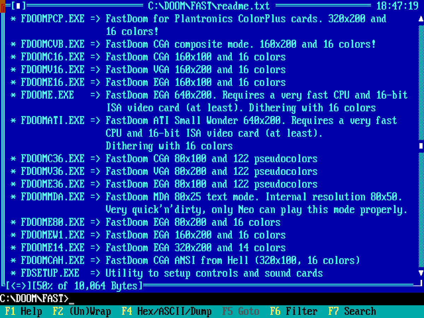Click the FDOOME14.EXE entry

pos(53,247)
